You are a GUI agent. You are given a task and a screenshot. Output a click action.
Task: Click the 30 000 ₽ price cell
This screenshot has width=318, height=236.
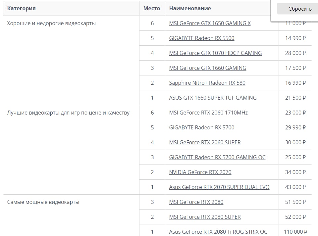[x=295, y=142]
